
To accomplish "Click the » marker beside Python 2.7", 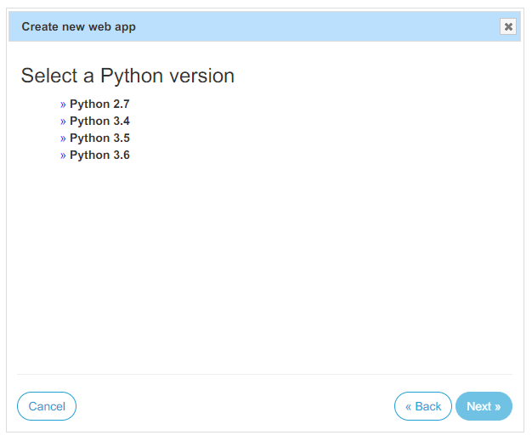I will (x=63, y=105).
